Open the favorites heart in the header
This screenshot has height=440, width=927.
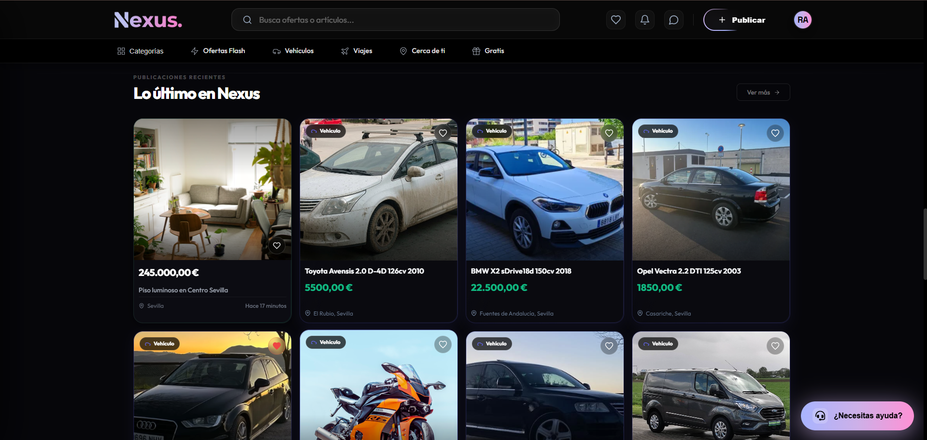tap(615, 20)
